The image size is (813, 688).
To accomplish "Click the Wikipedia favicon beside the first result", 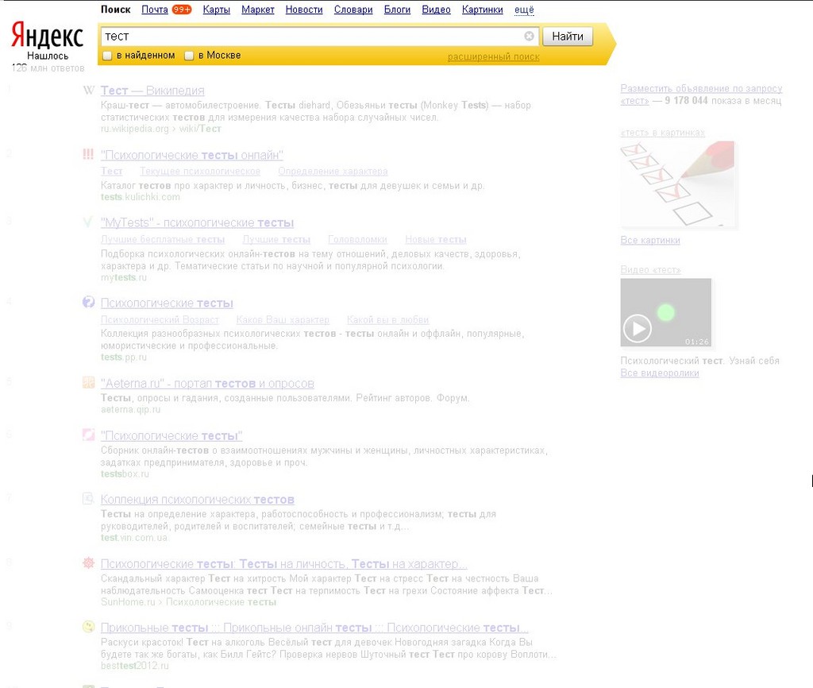I will pyautogui.click(x=88, y=91).
